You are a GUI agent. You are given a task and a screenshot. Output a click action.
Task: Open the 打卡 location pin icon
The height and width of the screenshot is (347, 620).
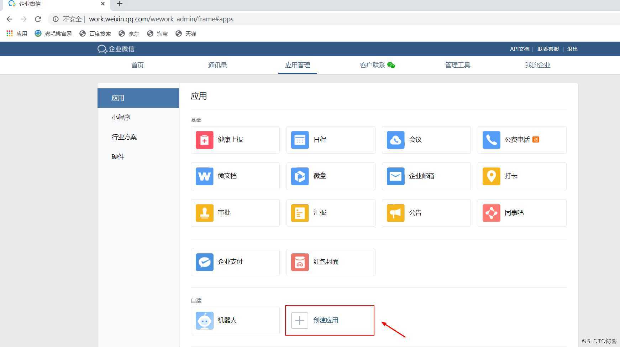point(491,176)
